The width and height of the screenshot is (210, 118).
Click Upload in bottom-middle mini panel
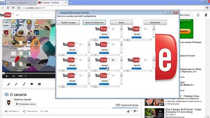104,81
